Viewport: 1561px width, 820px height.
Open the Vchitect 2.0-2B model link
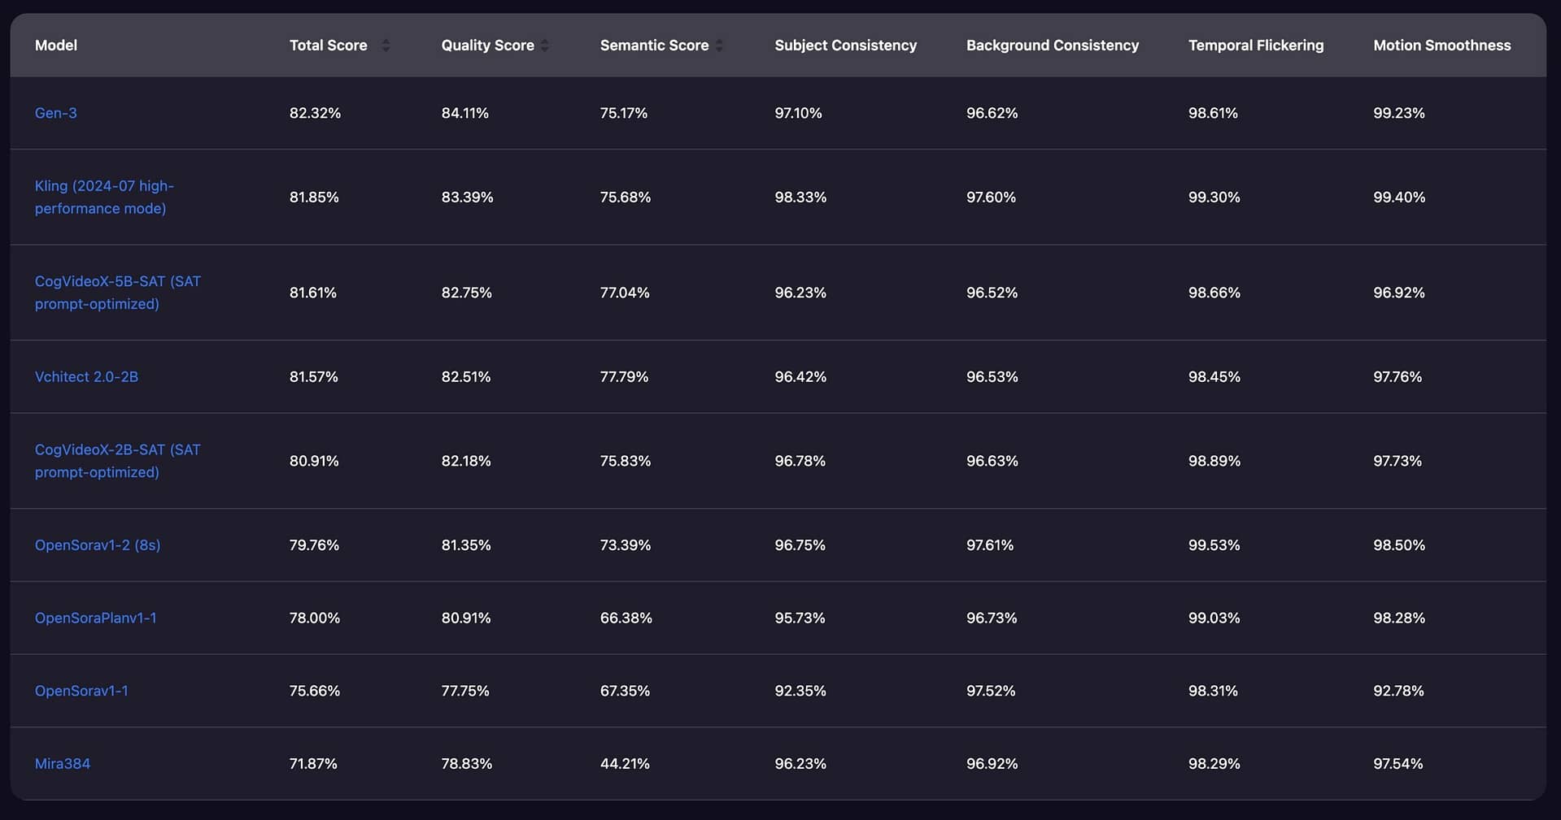(86, 377)
